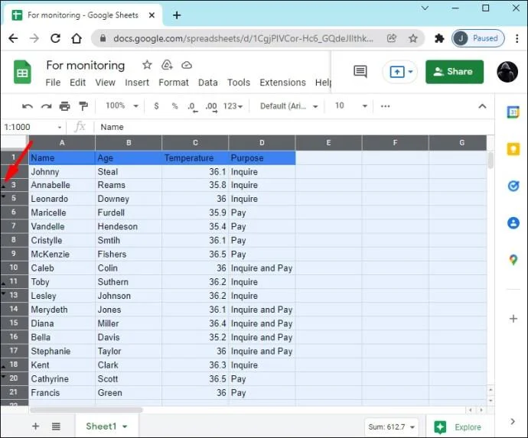Open Google Tasks side panel
The width and height of the screenshot is (528, 438).
coord(513,186)
